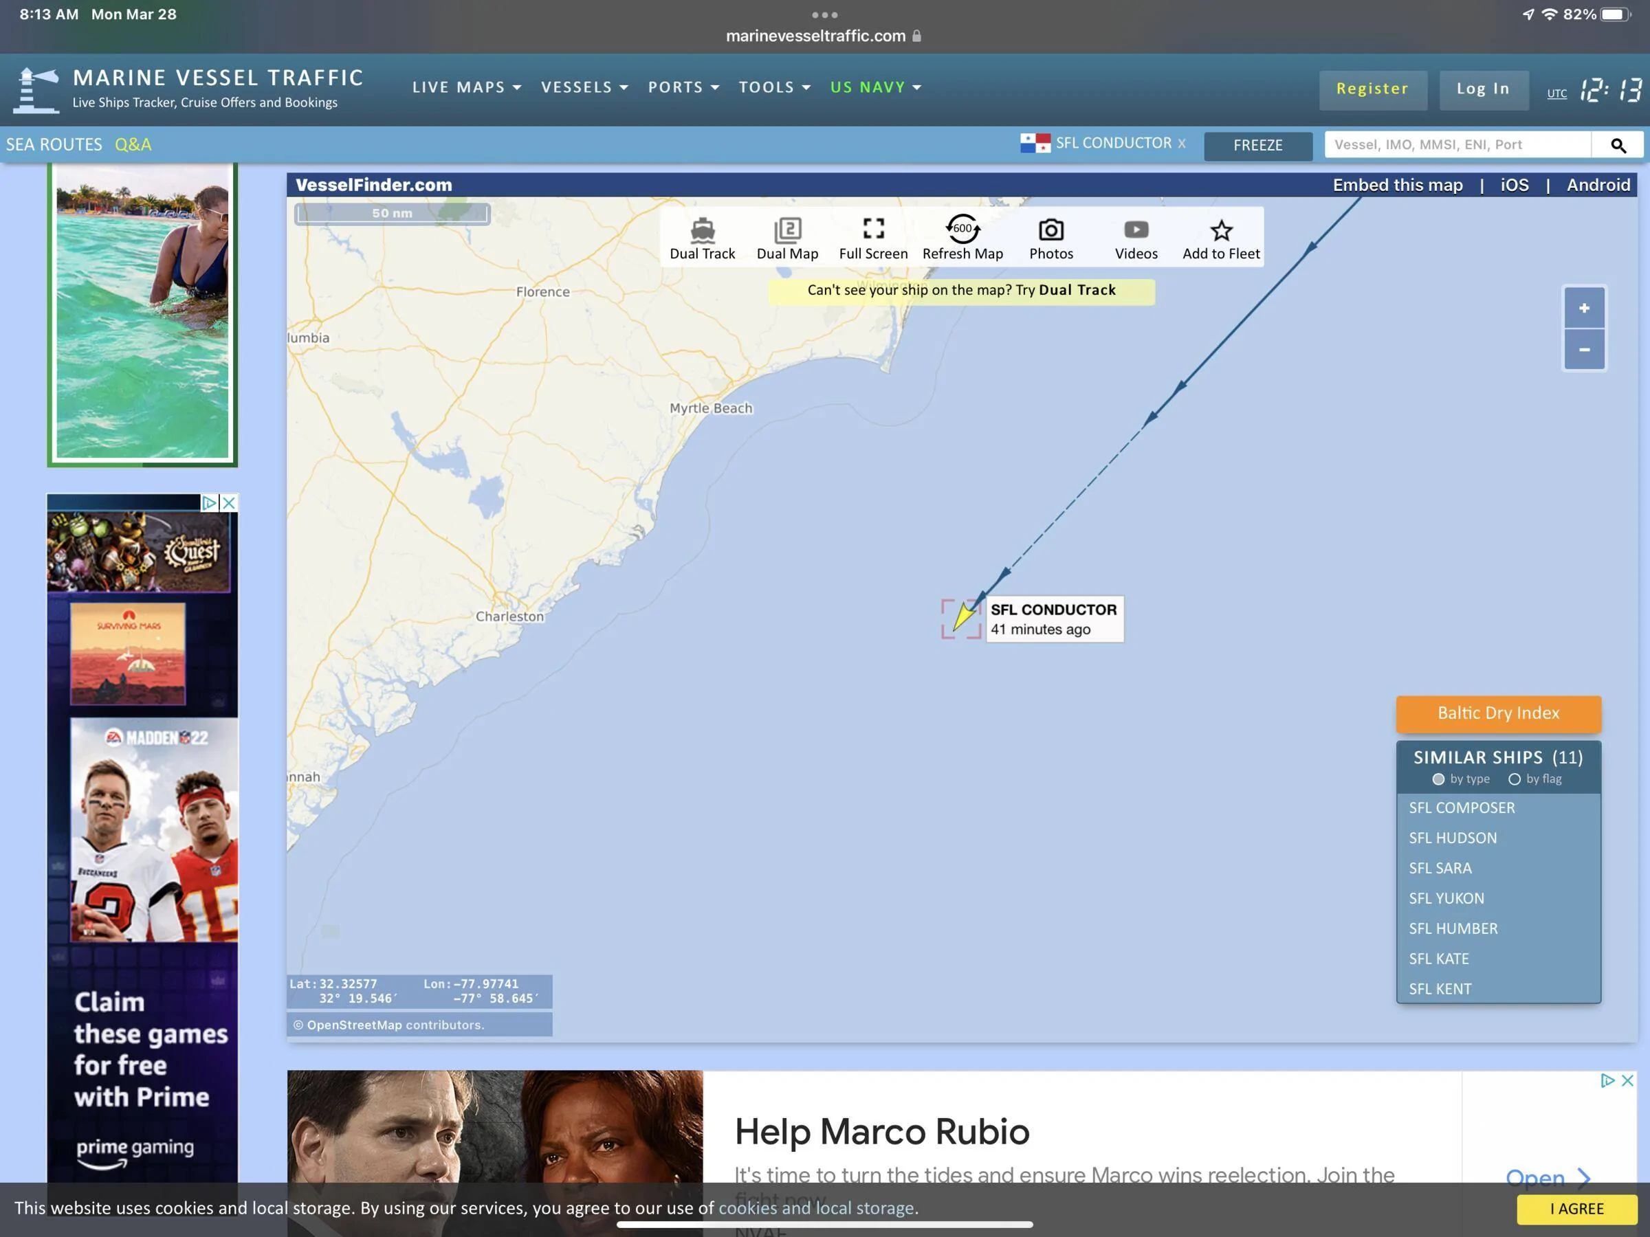
Task: Select the yellow SFL CONDUCTOR ship marker
Action: point(963,617)
